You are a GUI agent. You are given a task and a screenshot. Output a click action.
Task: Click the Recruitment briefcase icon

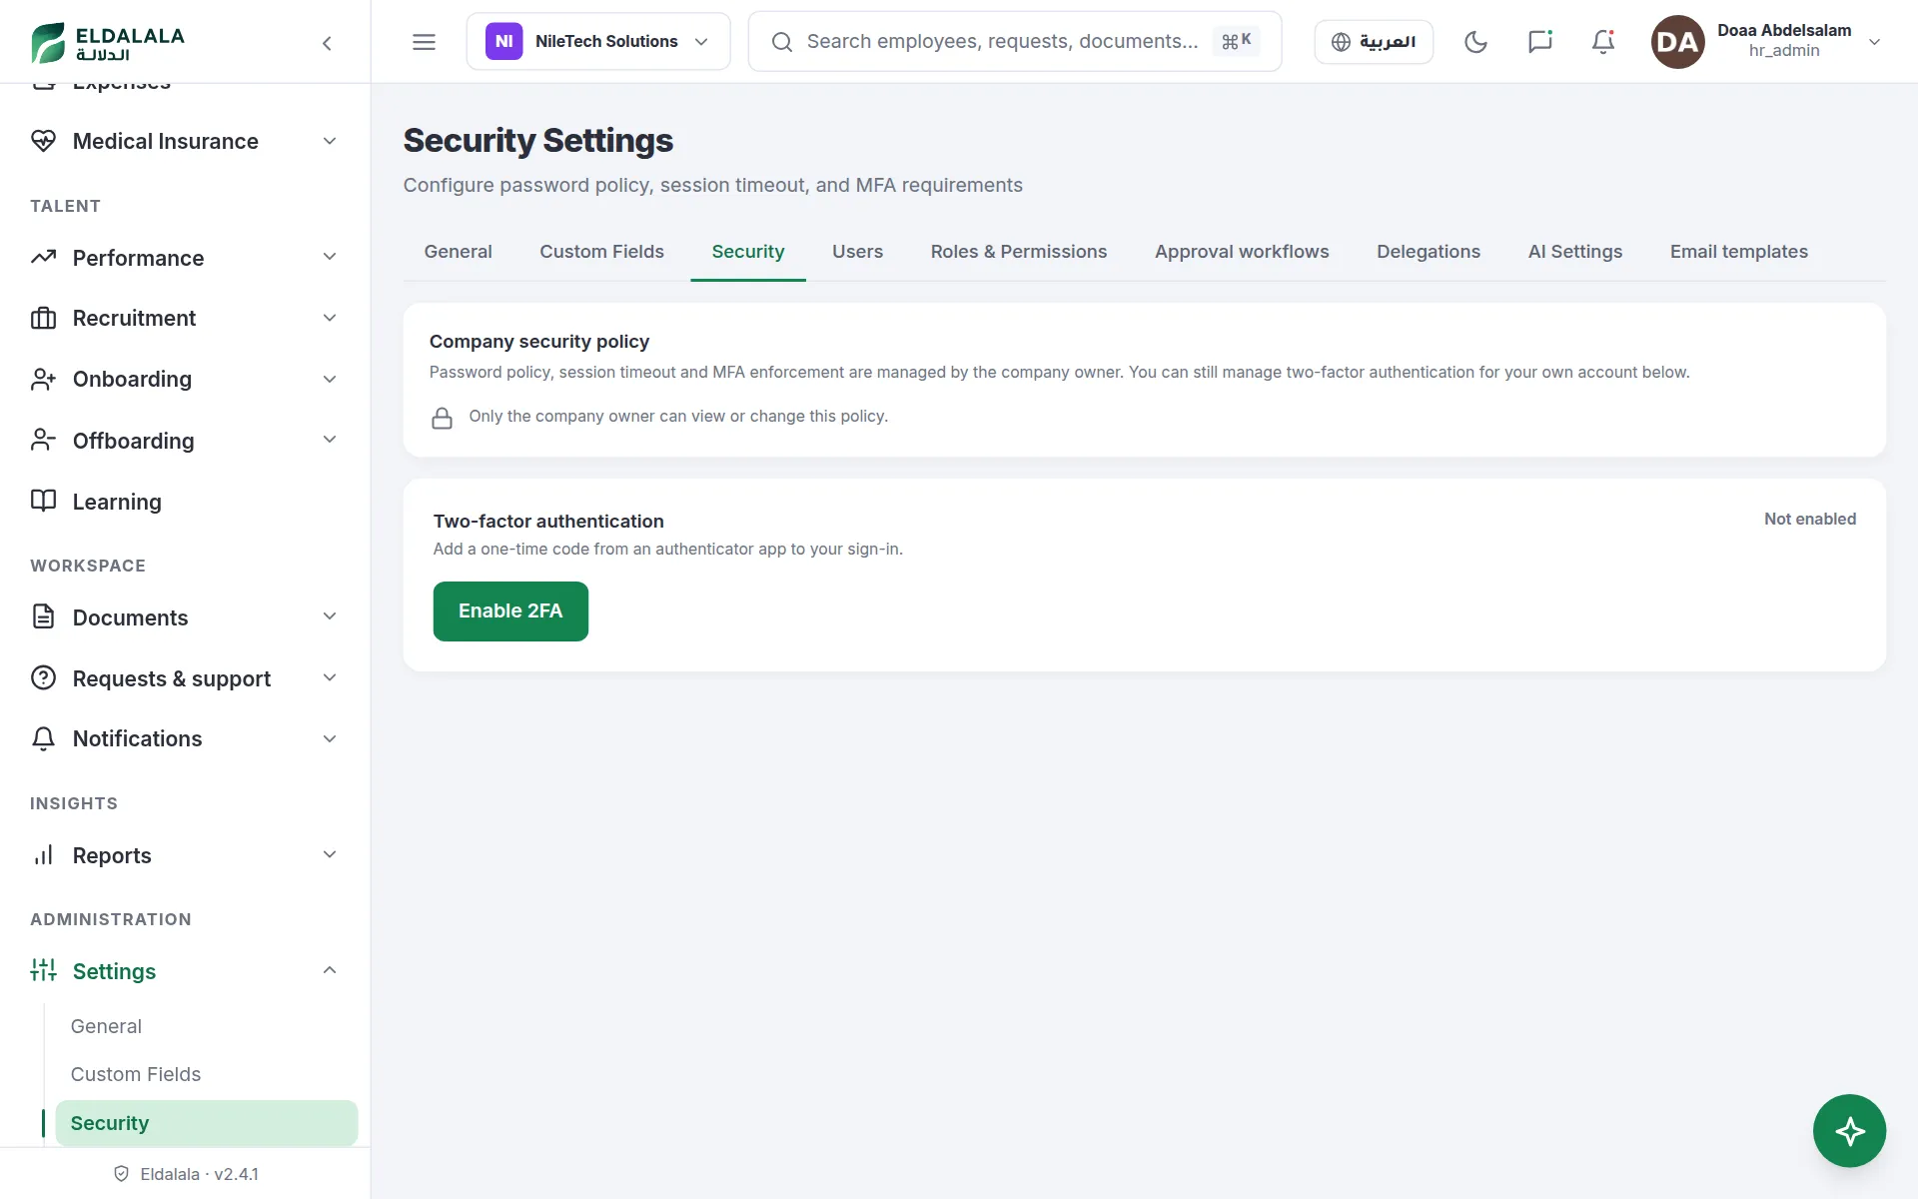tap(43, 318)
